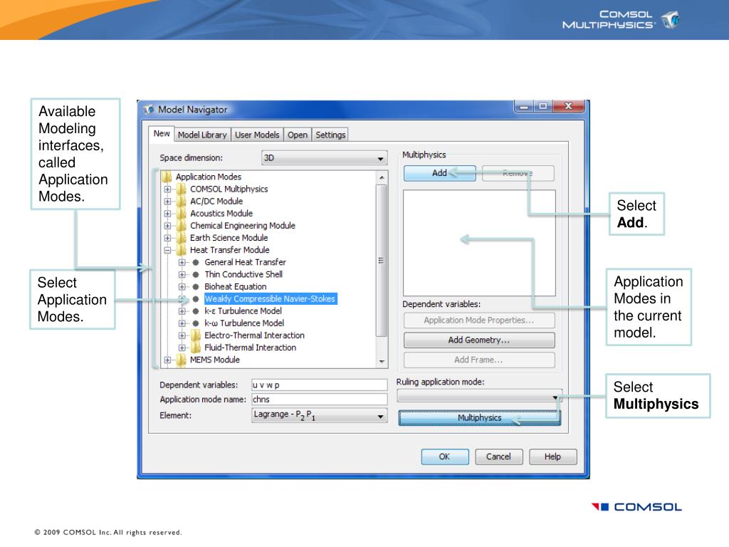Switch to the New tab
This screenshot has width=729, height=547.
tap(162, 133)
